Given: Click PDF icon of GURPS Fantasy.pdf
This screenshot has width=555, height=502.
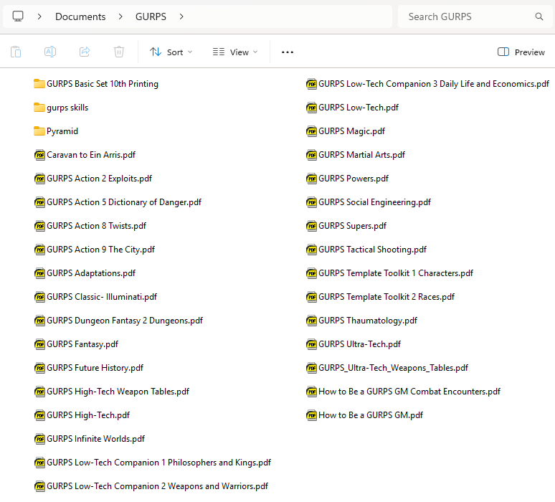Looking at the screenshot, I should 39,344.
